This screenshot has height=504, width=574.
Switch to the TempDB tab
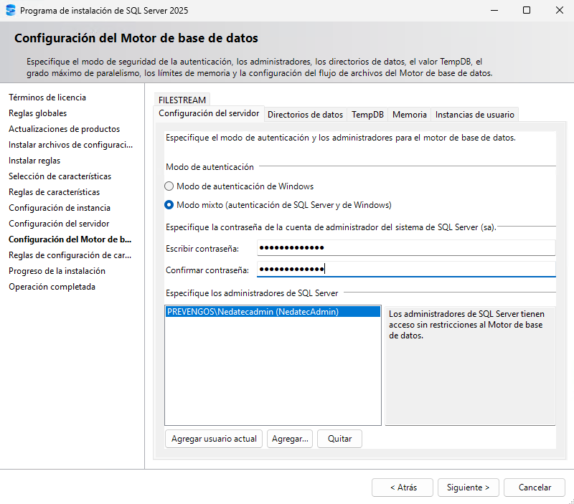coord(367,115)
